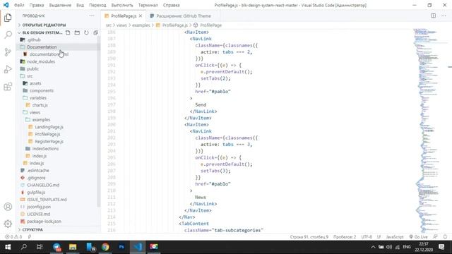Create a new folder in explorer

(77, 32)
